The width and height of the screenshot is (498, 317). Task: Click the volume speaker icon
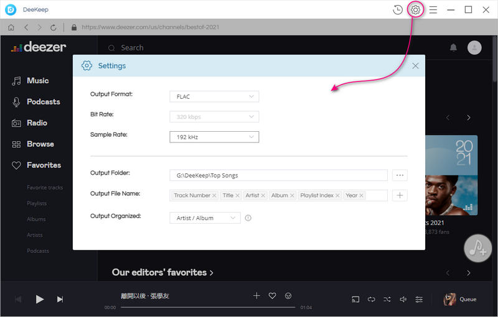[403, 299]
